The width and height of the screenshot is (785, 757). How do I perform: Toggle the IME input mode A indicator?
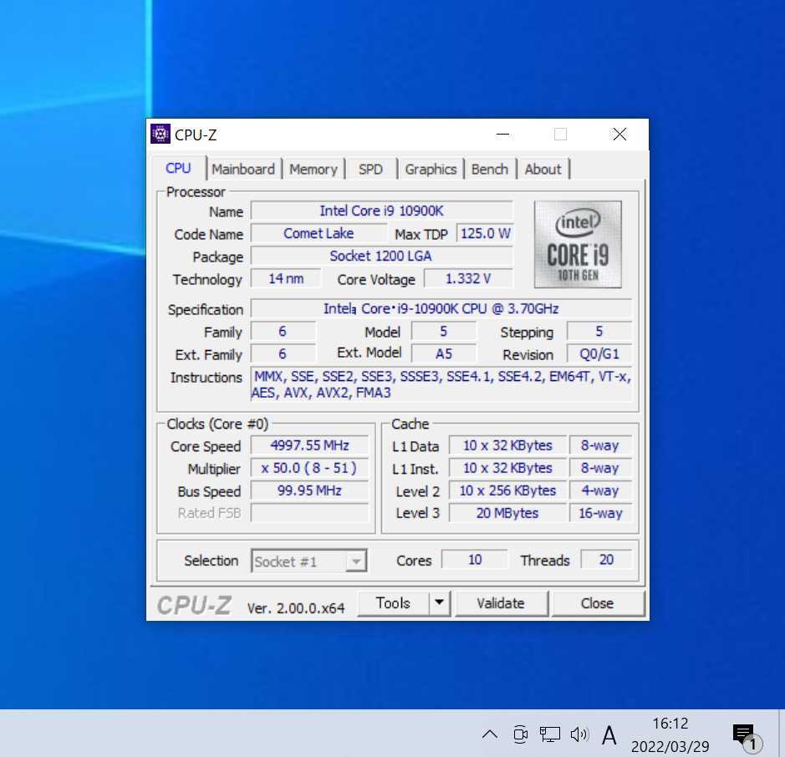click(x=609, y=735)
